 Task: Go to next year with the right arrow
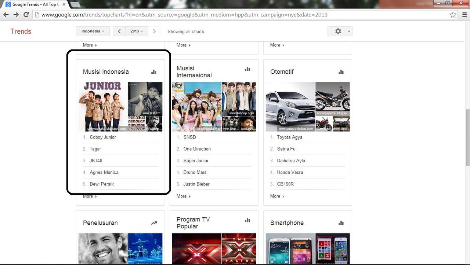154,31
